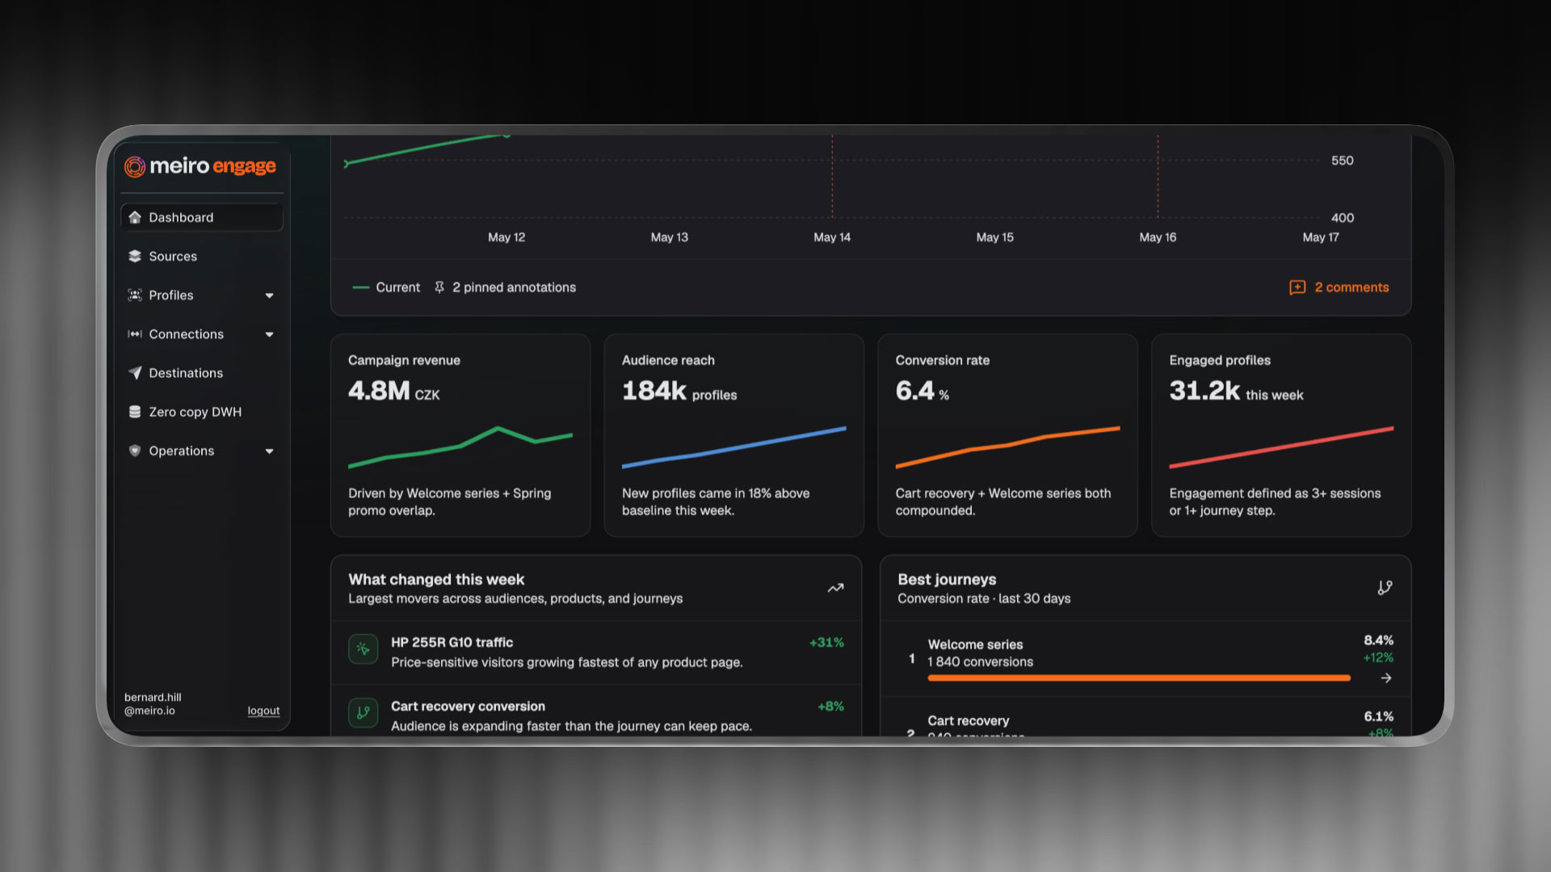Click the +8% change value
1551x872 pixels.
tap(830, 706)
